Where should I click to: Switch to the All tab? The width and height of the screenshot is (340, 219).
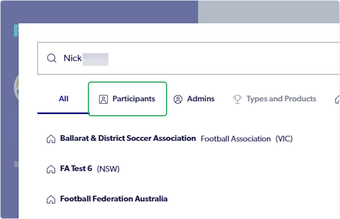pyautogui.click(x=64, y=99)
